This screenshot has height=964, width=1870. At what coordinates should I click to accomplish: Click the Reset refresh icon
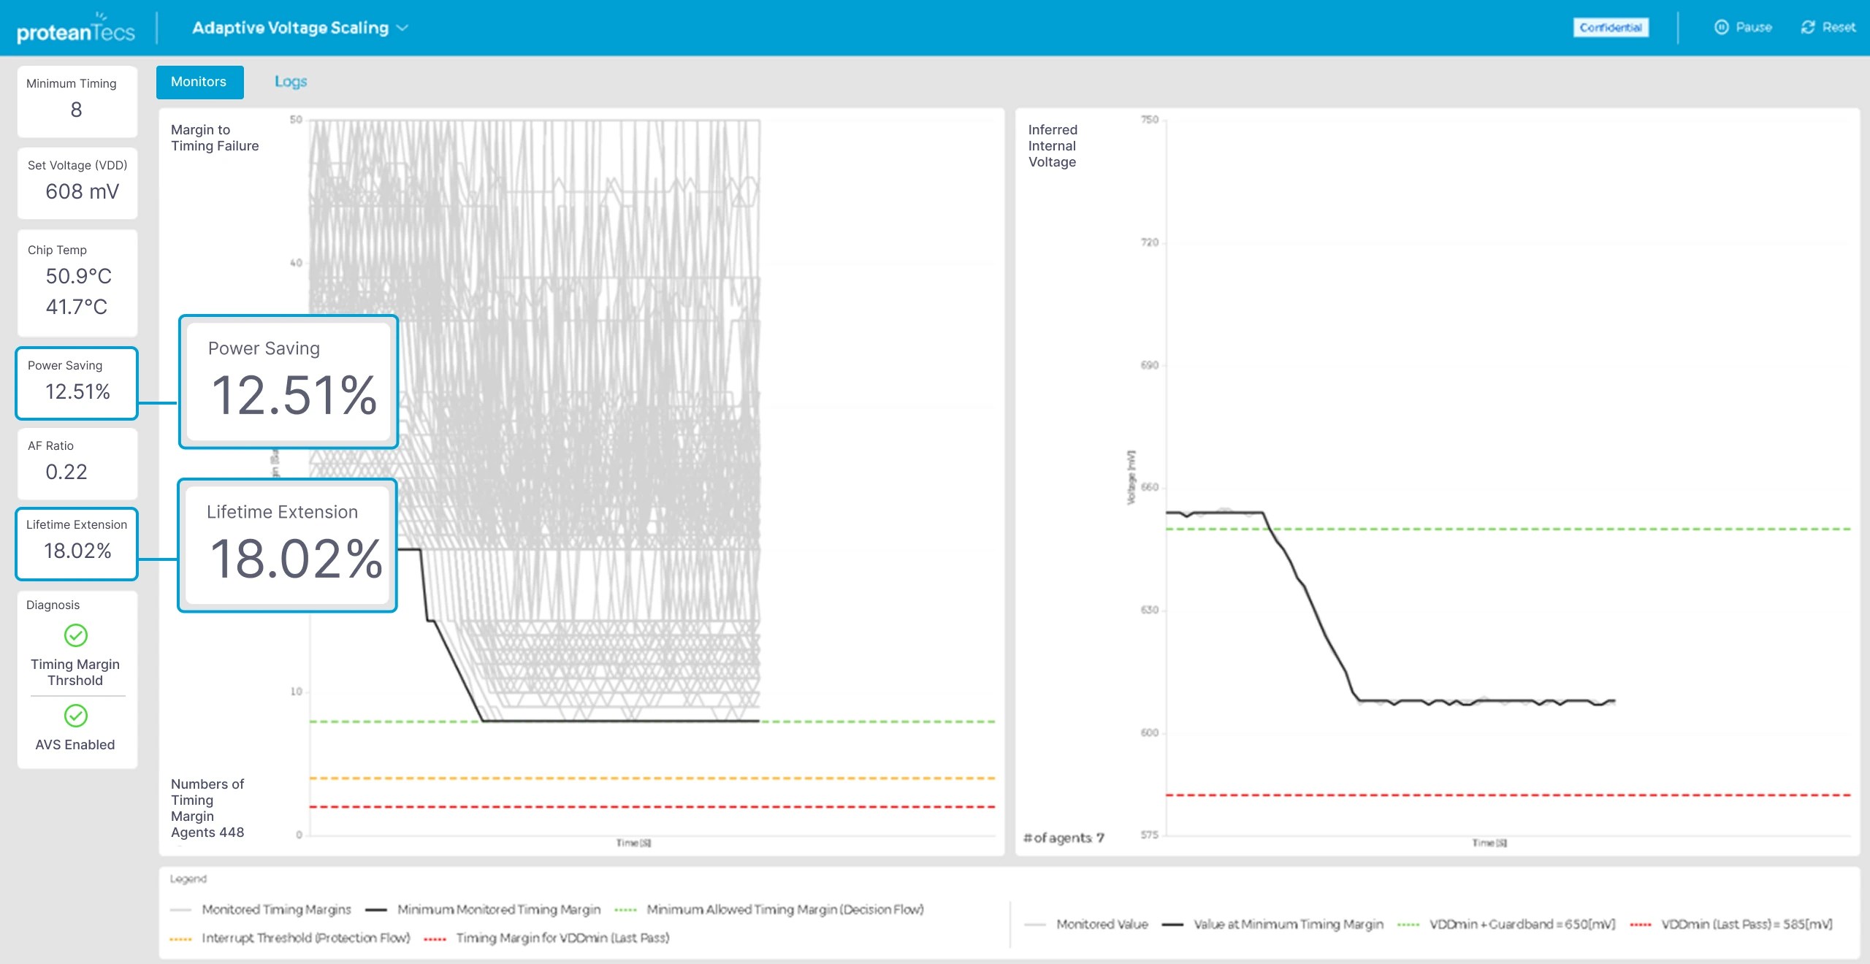[1808, 27]
